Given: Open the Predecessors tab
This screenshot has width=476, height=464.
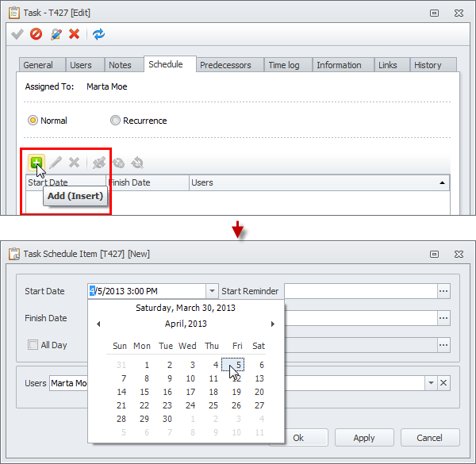Looking at the screenshot, I should click(230, 65).
